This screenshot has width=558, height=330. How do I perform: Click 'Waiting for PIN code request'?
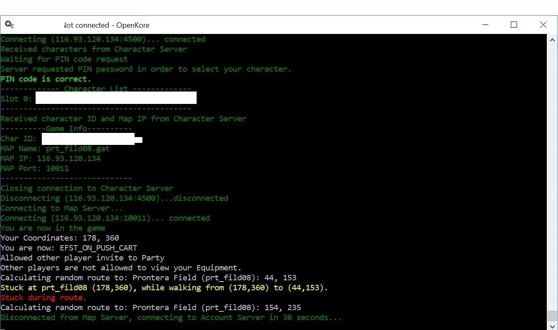64,59
